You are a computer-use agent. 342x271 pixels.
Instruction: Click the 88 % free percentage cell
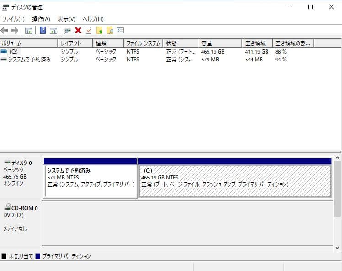click(x=281, y=52)
